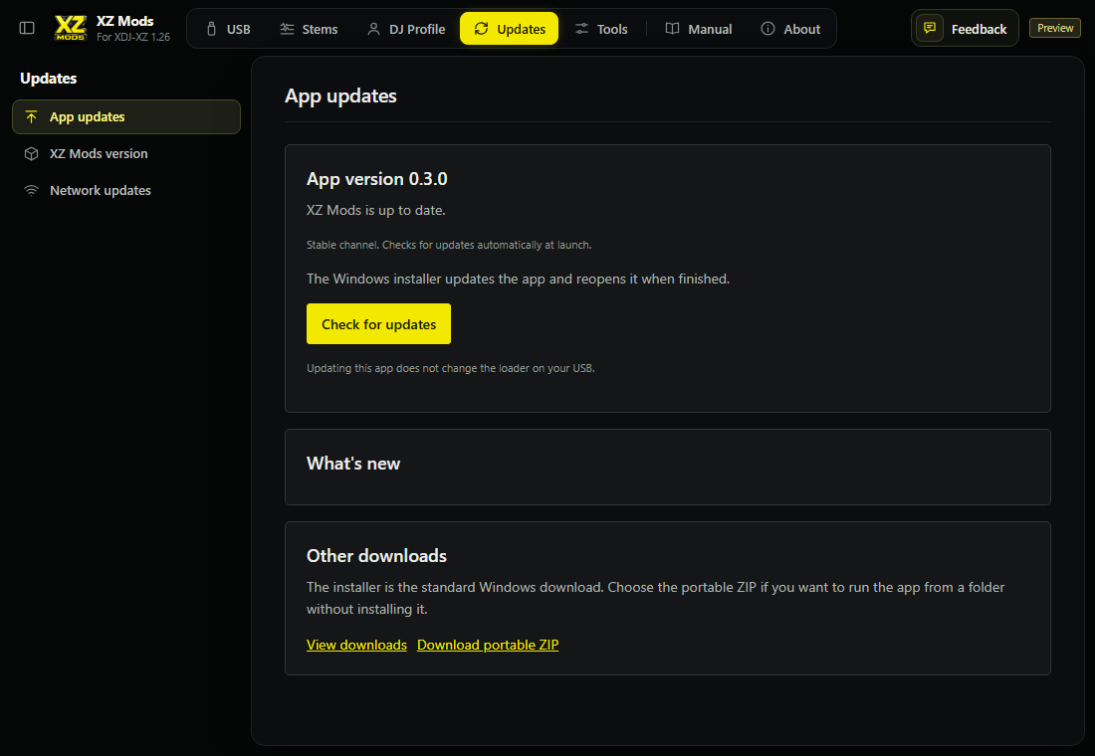Open the DJ Profile tab

click(406, 29)
